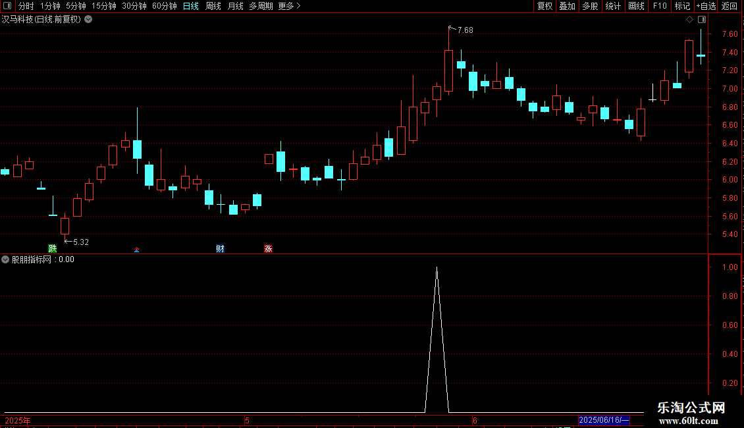Viewport: 744px width, 428px height.
Task: Switch to 月线 monthly chart
Action: click(235, 6)
